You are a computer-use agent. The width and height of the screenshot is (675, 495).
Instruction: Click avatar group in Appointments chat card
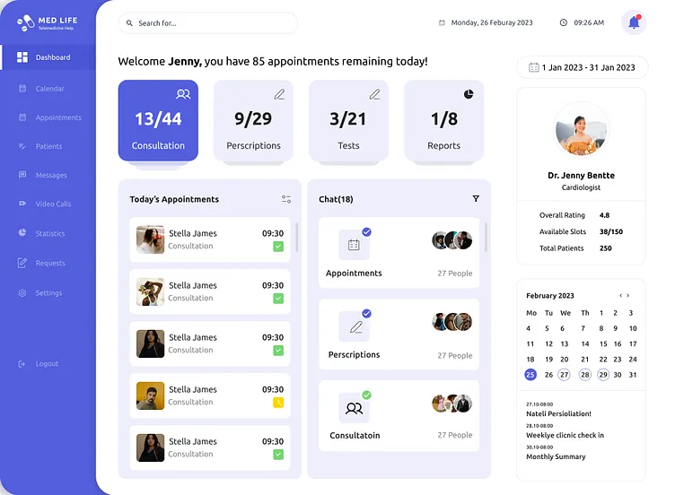pyautogui.click(x=452, y=240)
